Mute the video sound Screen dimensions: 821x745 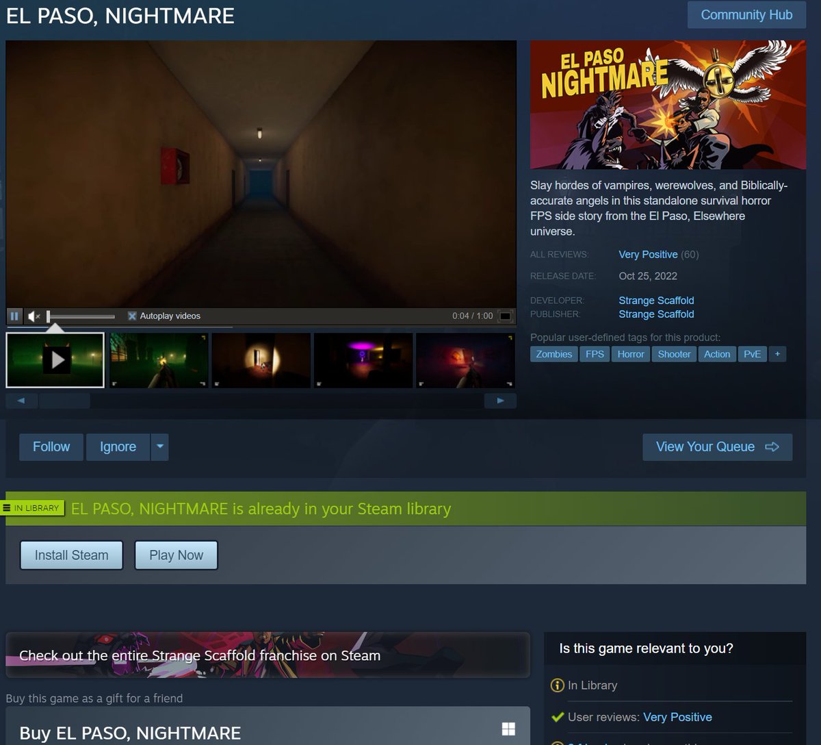34,316
